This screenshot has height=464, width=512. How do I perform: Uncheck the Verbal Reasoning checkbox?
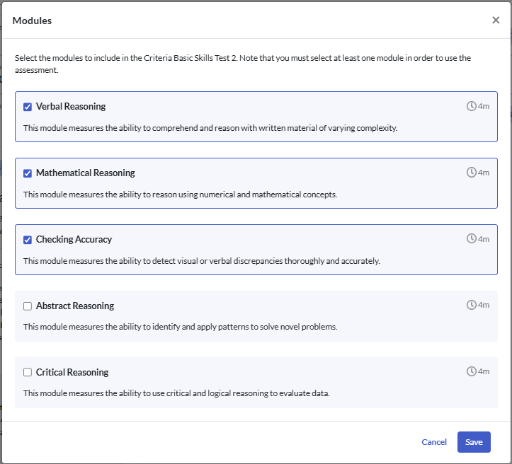(28, 107)
